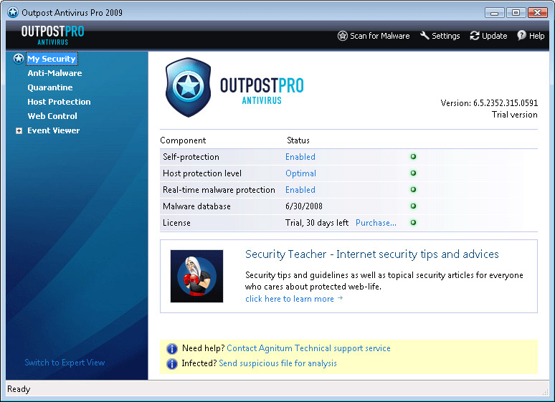Click the Component column header
This screenshot has width=555, height=402.
tap(183, 140)
